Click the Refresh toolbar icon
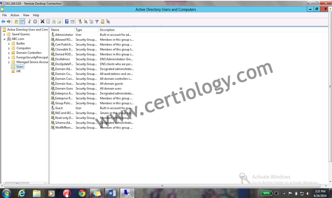Viewport: 332px width, 198px height. pos(54,21)
